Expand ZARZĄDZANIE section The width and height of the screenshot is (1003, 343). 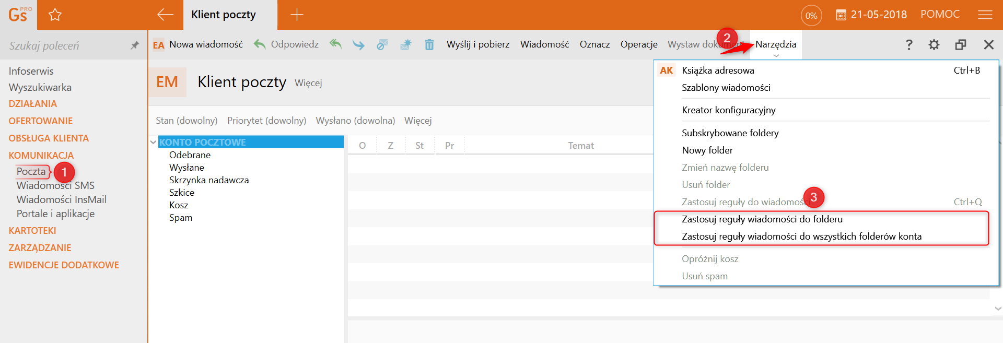tap(40, 248)
